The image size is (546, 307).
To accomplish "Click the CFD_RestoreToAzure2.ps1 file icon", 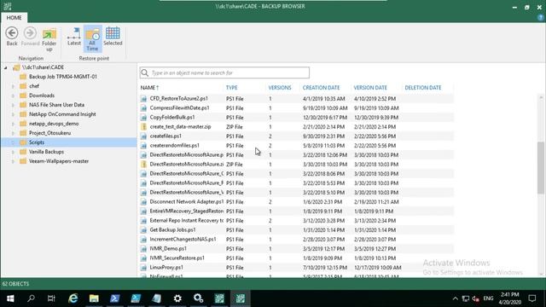I will (x=143, y=99).
